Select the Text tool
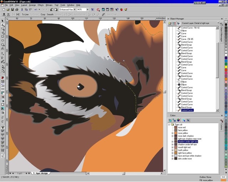This screenshot has width=228, height=182. (2, 48)
